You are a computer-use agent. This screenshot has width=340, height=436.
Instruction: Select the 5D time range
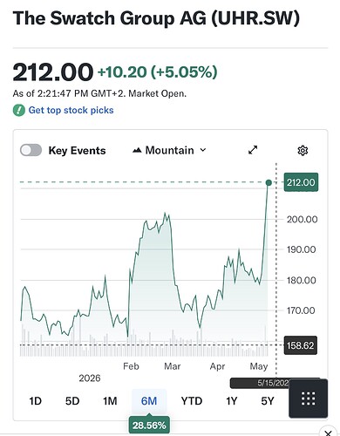pos(72,401)
